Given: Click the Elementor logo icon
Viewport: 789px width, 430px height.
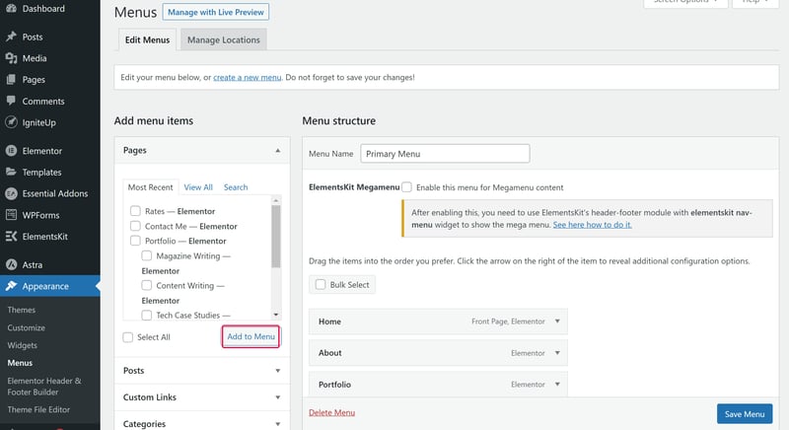Looking at the screenshot, I should tap(11, 150).
